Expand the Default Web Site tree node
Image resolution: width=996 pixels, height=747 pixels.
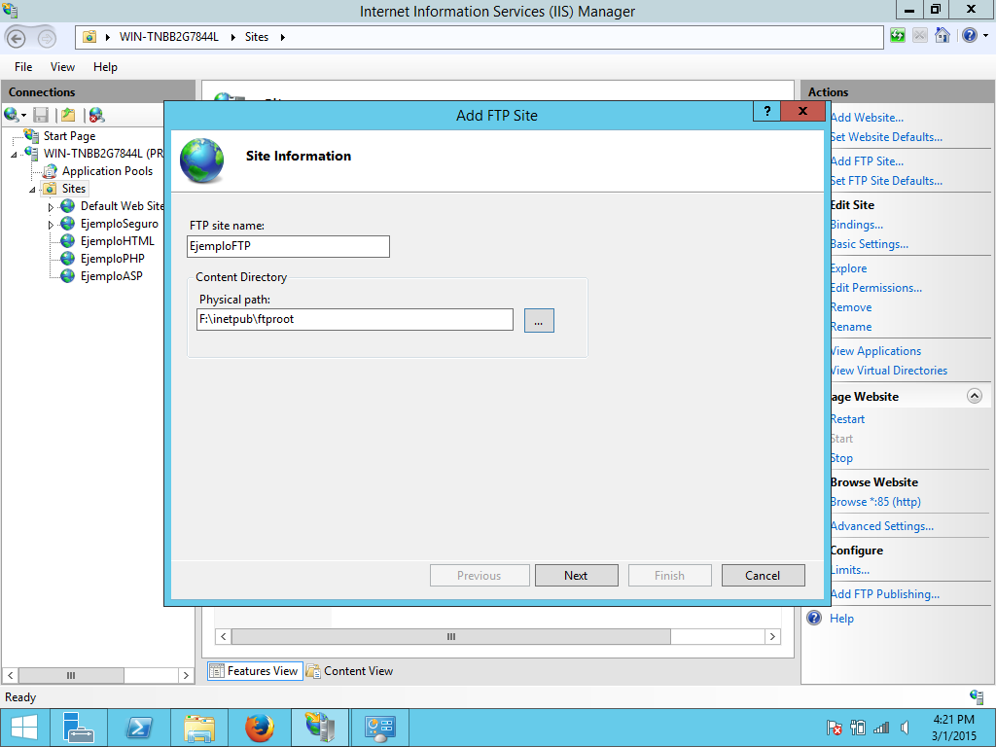pos(50,205)
